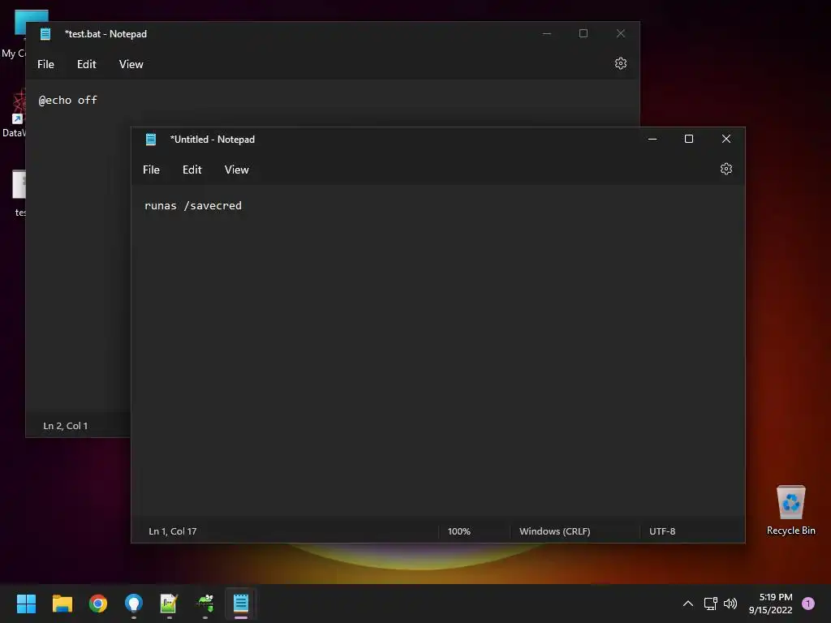This screenshot has width=831, height=623.
Task: Select the Recycle Bin desktop icon
Action: pos(790,510)
